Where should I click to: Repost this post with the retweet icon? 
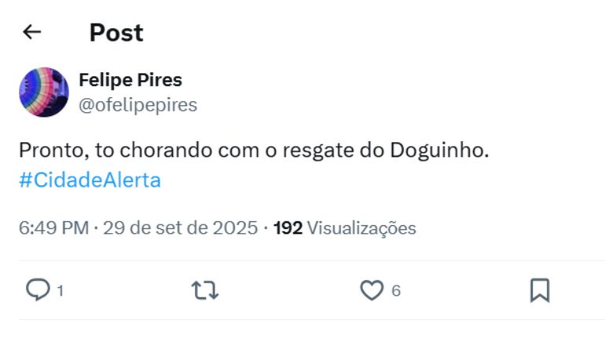pyautogui.click(x=205, y=290)
